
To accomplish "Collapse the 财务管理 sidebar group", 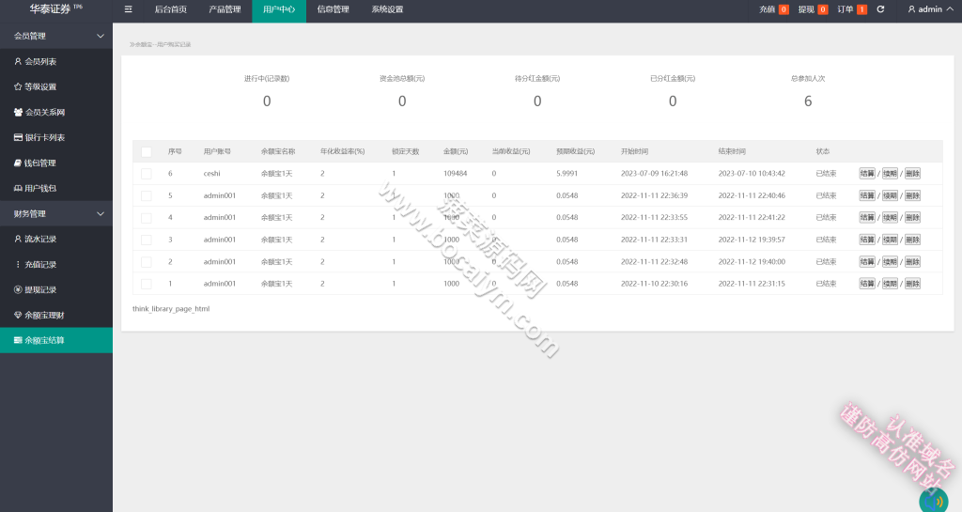I will coord(56,213).
